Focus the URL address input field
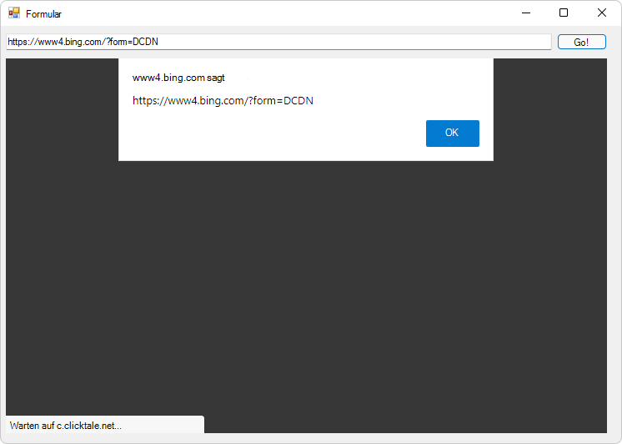Screen dimensions: 622x444 point(278,42)
